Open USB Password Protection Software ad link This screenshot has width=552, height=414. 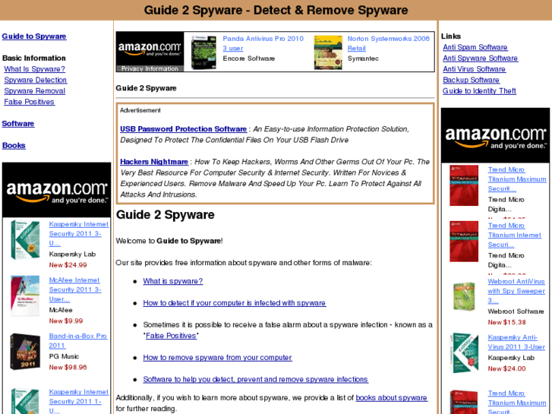[x=184, y=129]
